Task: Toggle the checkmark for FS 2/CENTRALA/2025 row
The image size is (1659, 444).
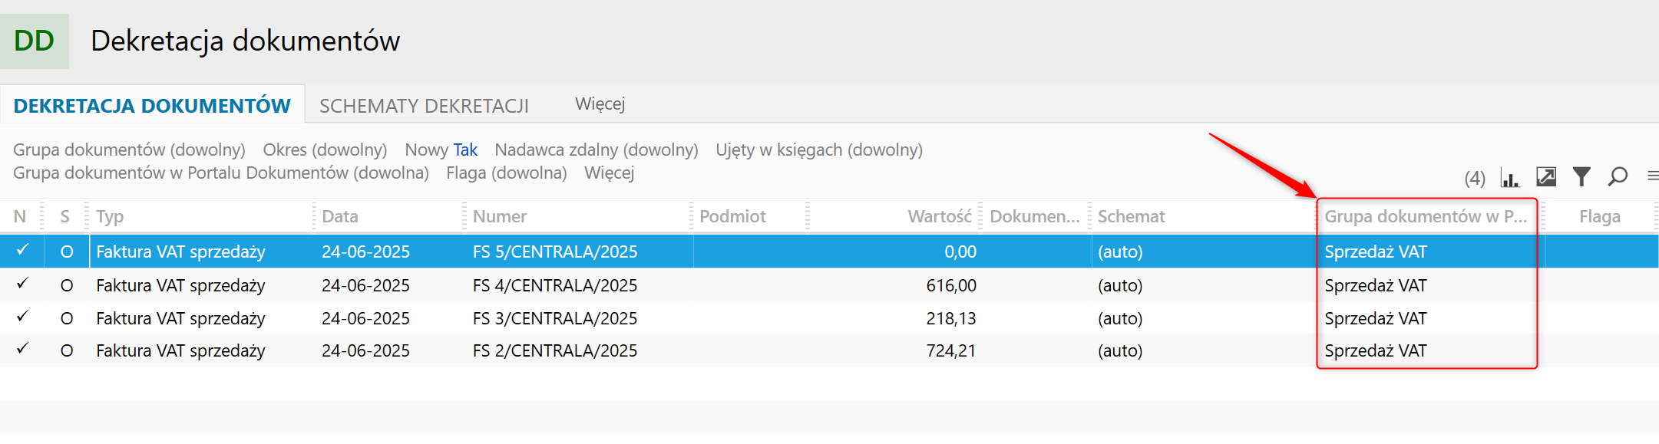Action: pos(22,350)
